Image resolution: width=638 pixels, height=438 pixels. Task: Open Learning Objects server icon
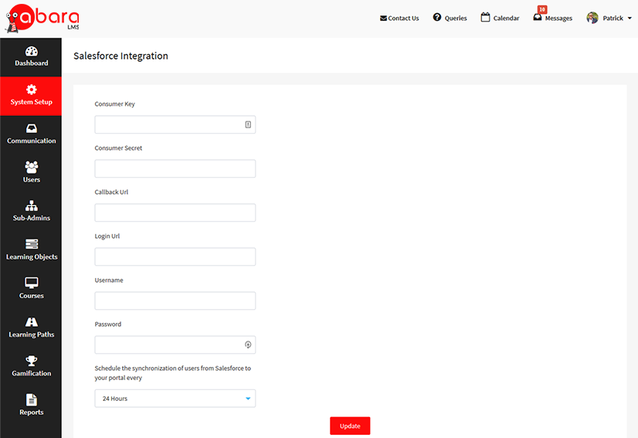pos(32,244)
